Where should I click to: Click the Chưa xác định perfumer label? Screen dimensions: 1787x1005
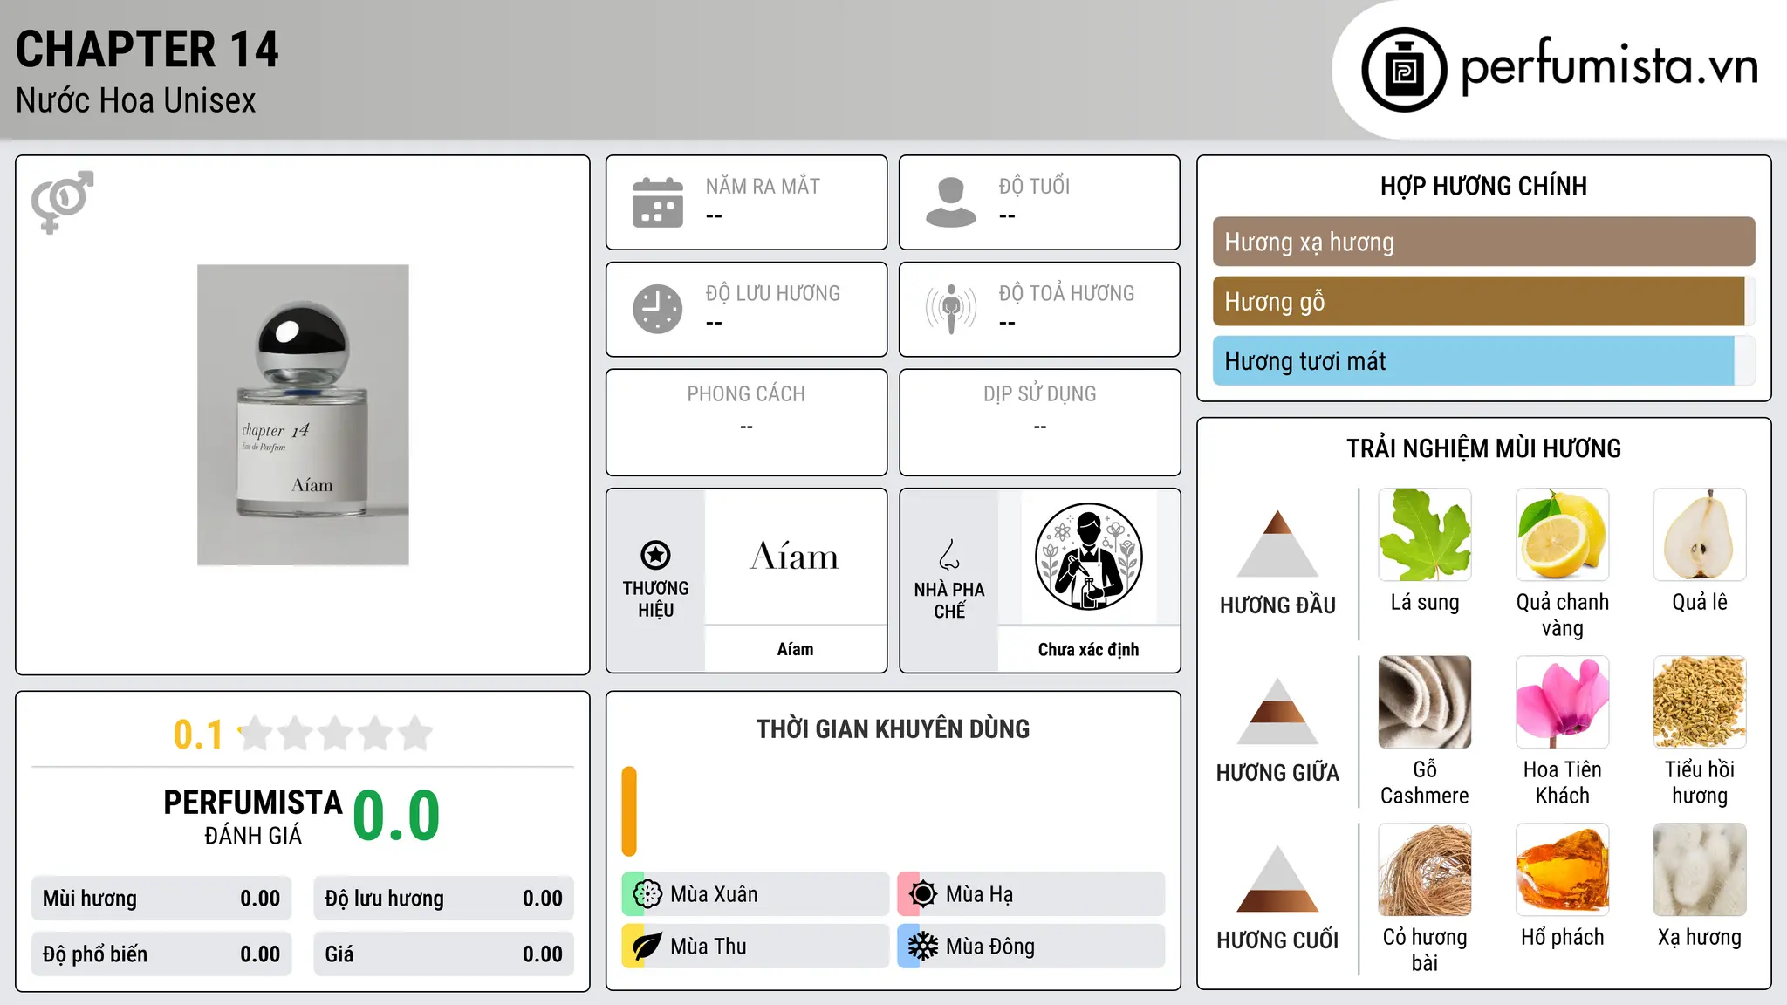point(1088,649)
